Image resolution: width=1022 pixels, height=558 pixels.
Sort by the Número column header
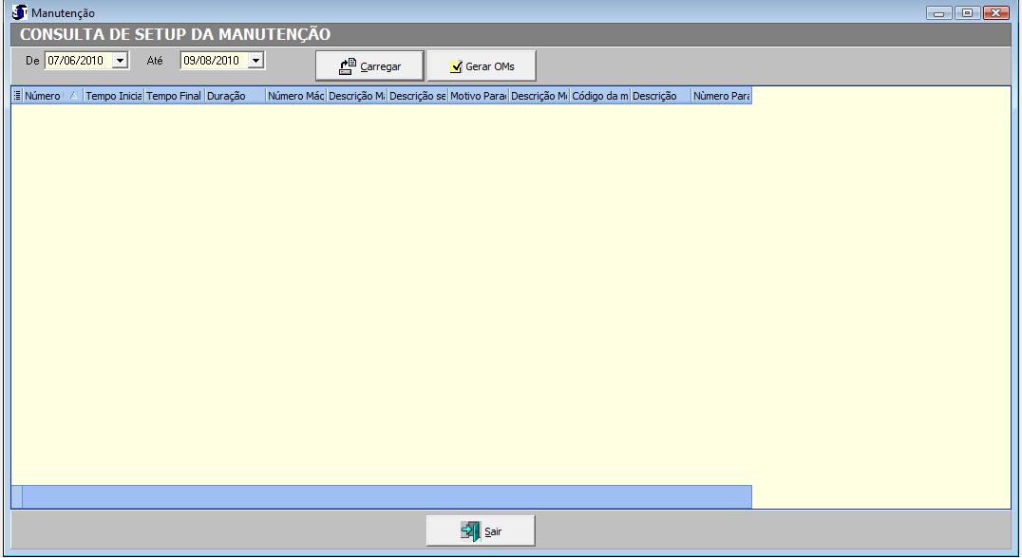[x=44, y=96]
